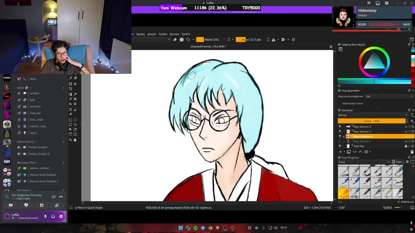Click the duplicate layer icon
Image resolution: width=415 pixels, height=233 pixels.
tap(349, 152)
